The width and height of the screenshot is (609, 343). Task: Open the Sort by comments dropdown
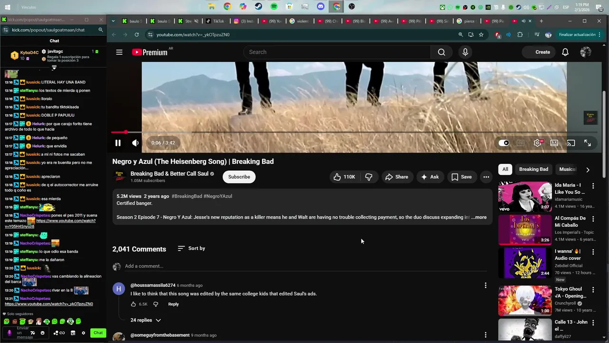tap(191, 248)
